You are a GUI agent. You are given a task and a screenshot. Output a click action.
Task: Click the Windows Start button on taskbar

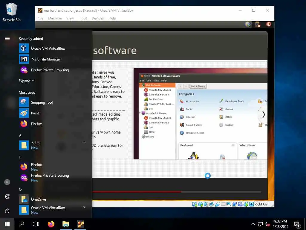click(x=7, y=224)
